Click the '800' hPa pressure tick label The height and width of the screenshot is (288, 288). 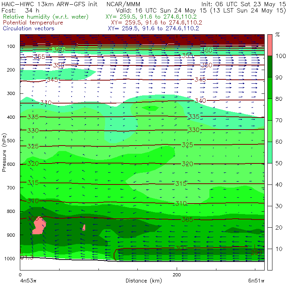11,211
